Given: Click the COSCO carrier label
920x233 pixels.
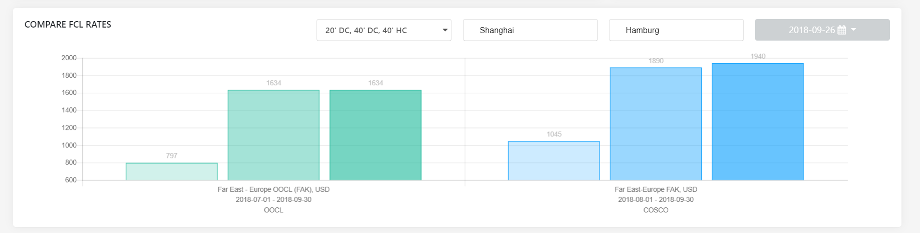Looking at the screenshot, I should (x=656, y=210).
